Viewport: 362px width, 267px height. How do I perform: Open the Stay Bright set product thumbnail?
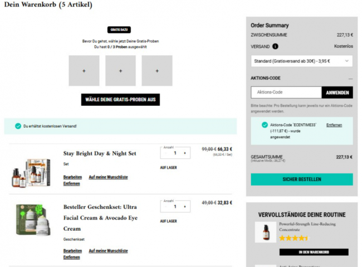click(x=31, y=172)
